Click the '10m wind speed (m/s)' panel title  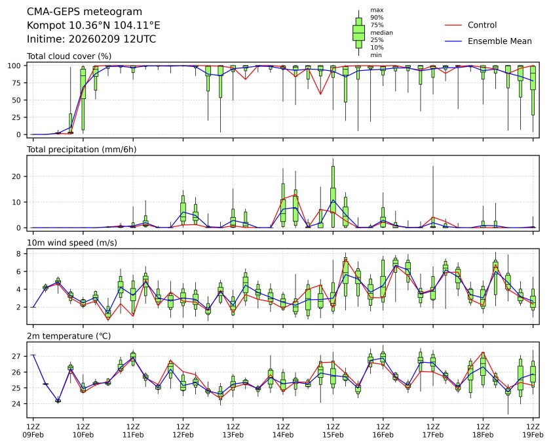(x=67, y=243)
